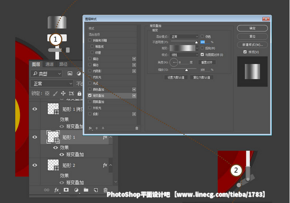Collapse effects of 矩形 1 layer
The width and height of the screenshot is (290, 203).
tap(110, 137)
